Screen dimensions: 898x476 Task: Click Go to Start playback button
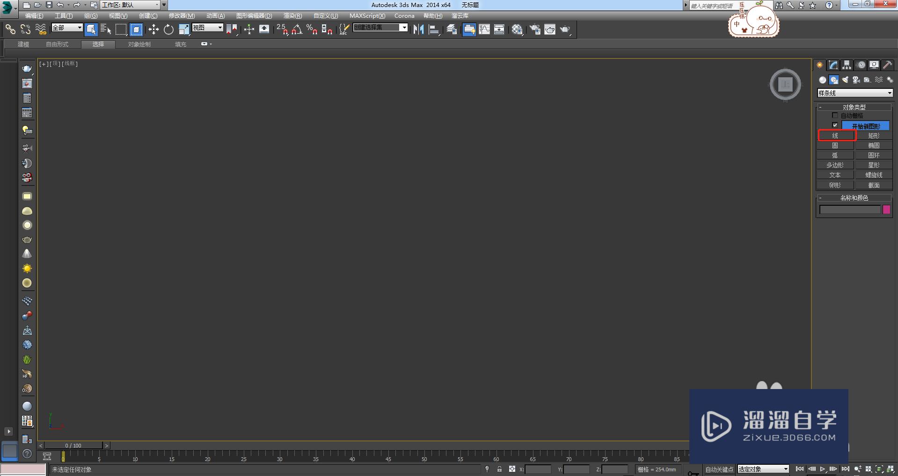tap(800, 469)
